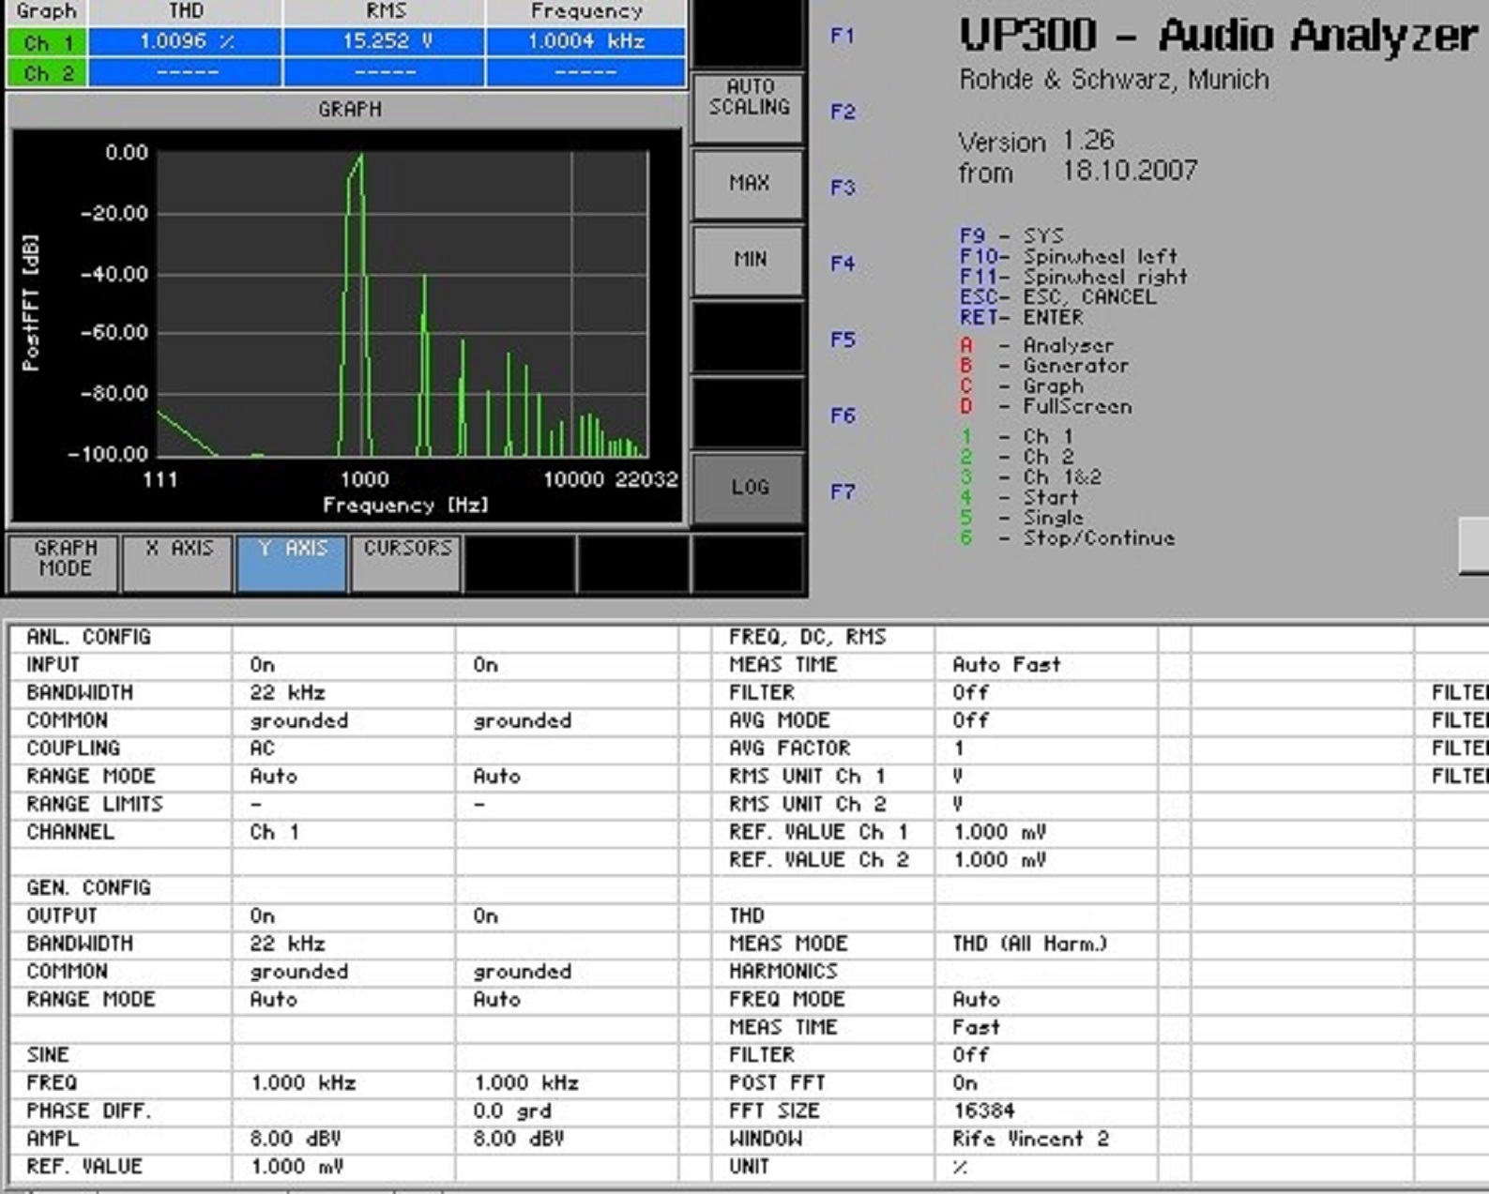Click the FREQ MODE value Auto
This screenshot has width=1489, height=1194.
pos(976,1000)
